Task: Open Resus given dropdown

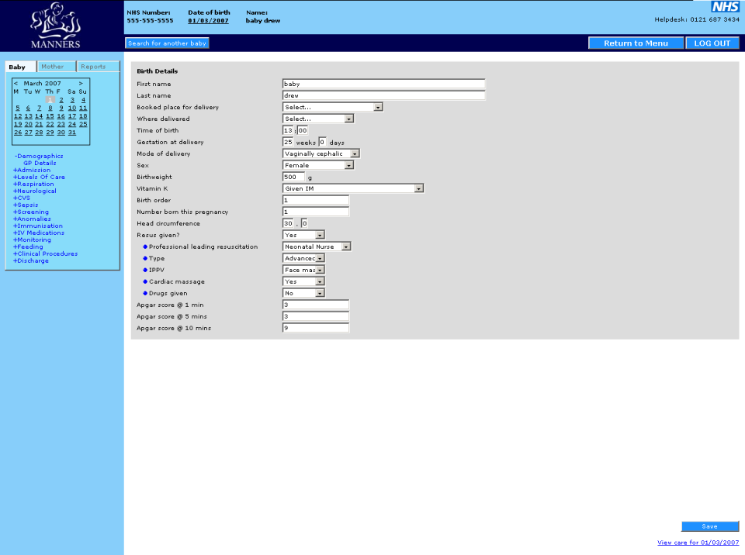Action: click(303, 235)
